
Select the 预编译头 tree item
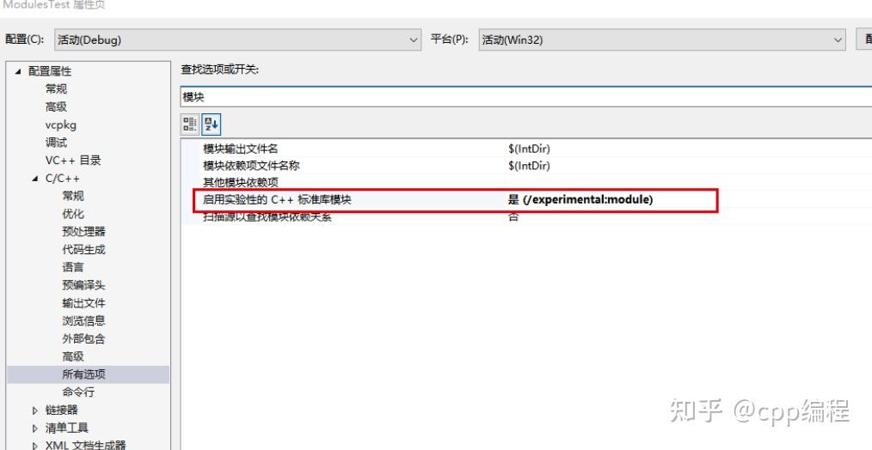(x=83, y=285)
